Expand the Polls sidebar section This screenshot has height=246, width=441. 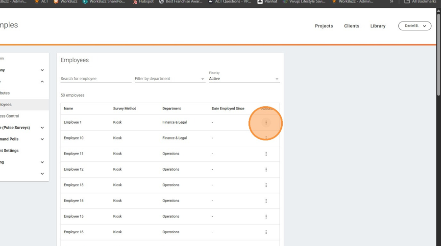[x=42, y=139]
